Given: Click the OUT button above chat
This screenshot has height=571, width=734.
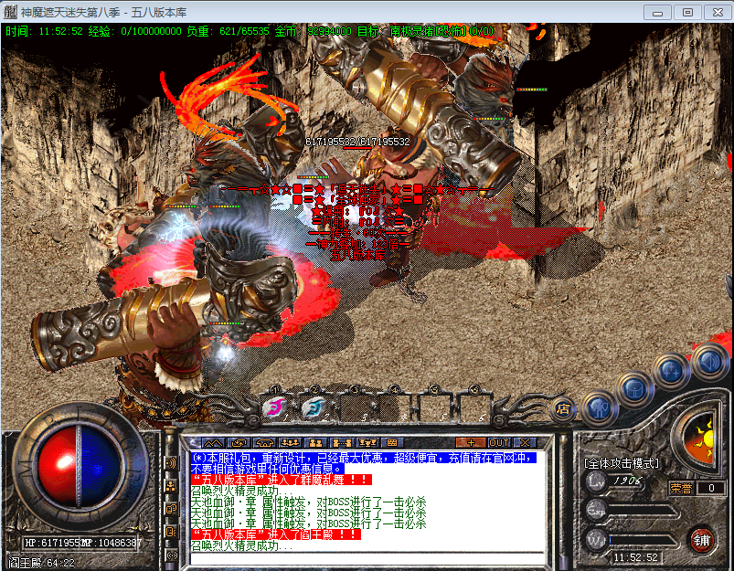Looking at the screenshot, I should pos(499,443).
